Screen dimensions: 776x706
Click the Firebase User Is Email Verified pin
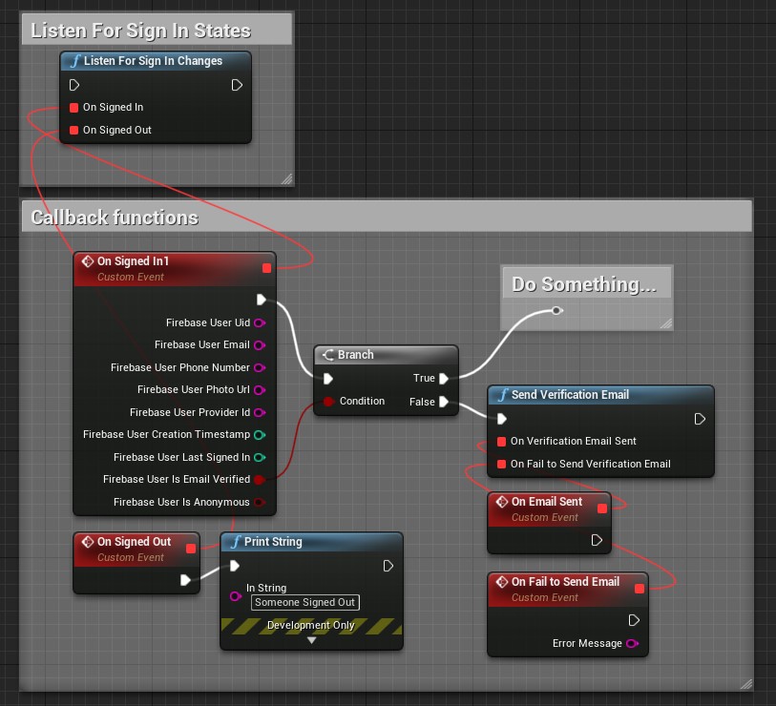pyautogui.click(x=260, y=479)
